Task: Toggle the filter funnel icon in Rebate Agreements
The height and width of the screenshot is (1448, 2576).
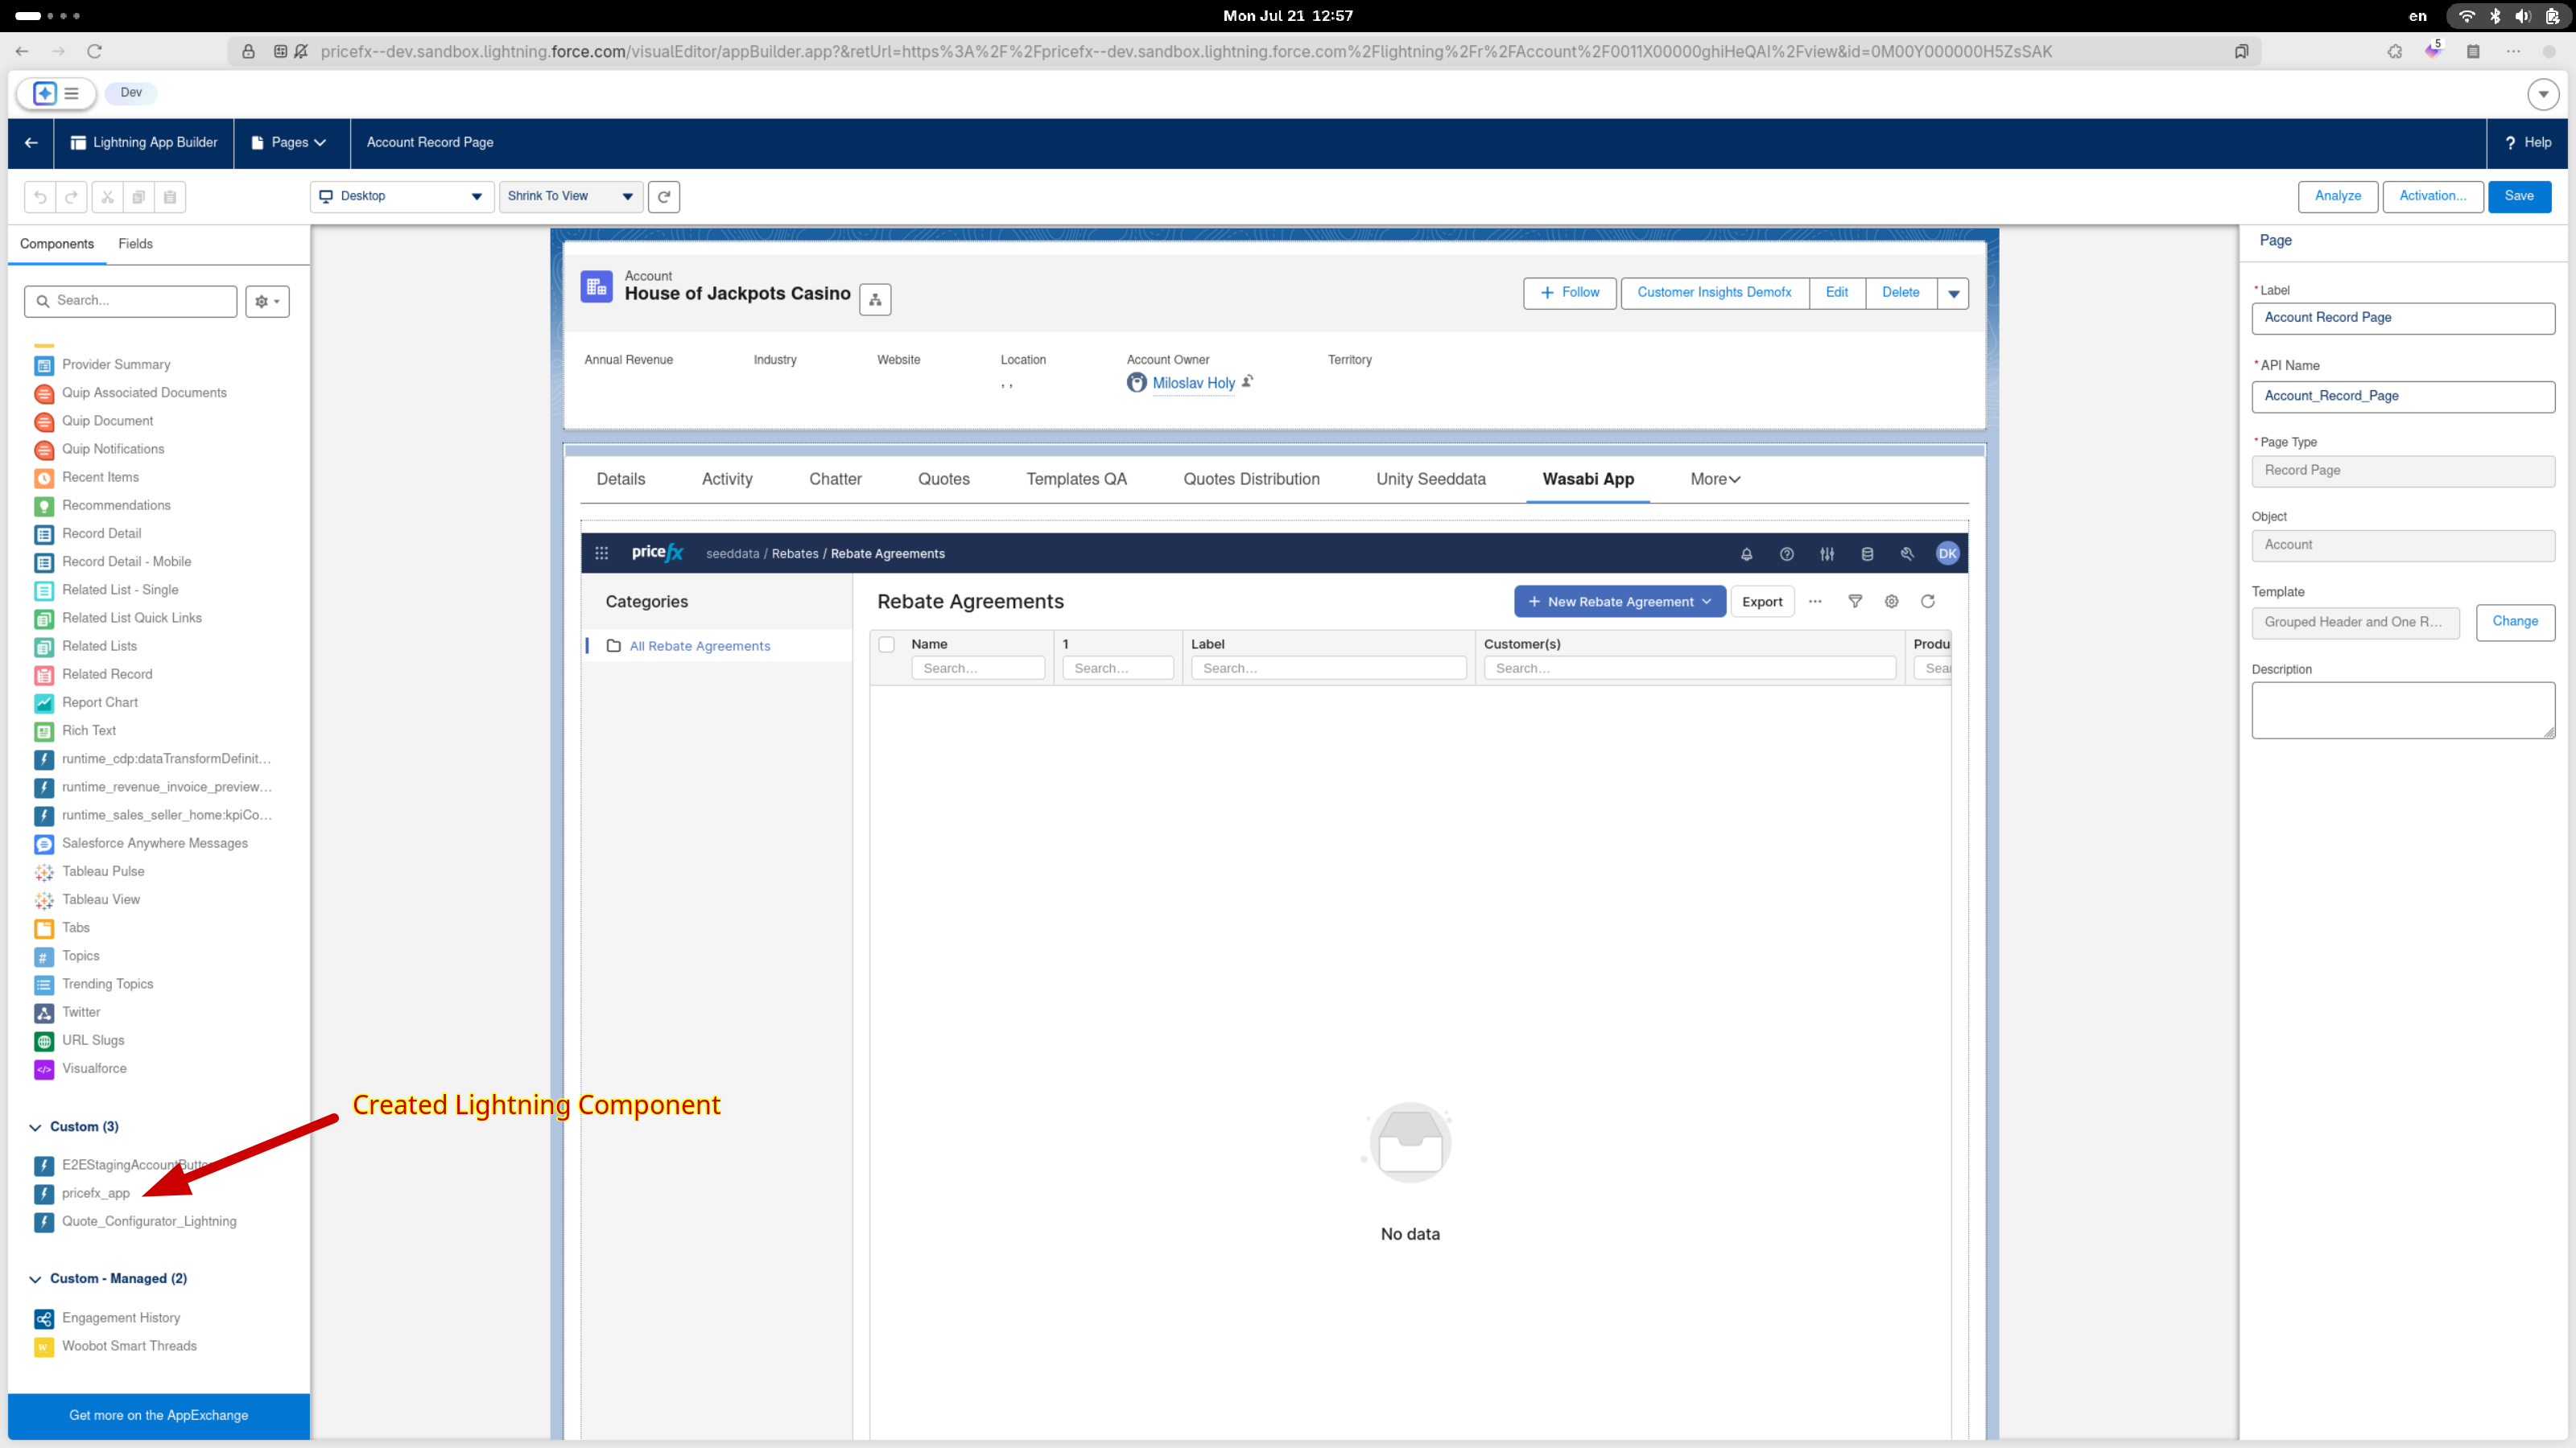Action: coord(1855,602)
